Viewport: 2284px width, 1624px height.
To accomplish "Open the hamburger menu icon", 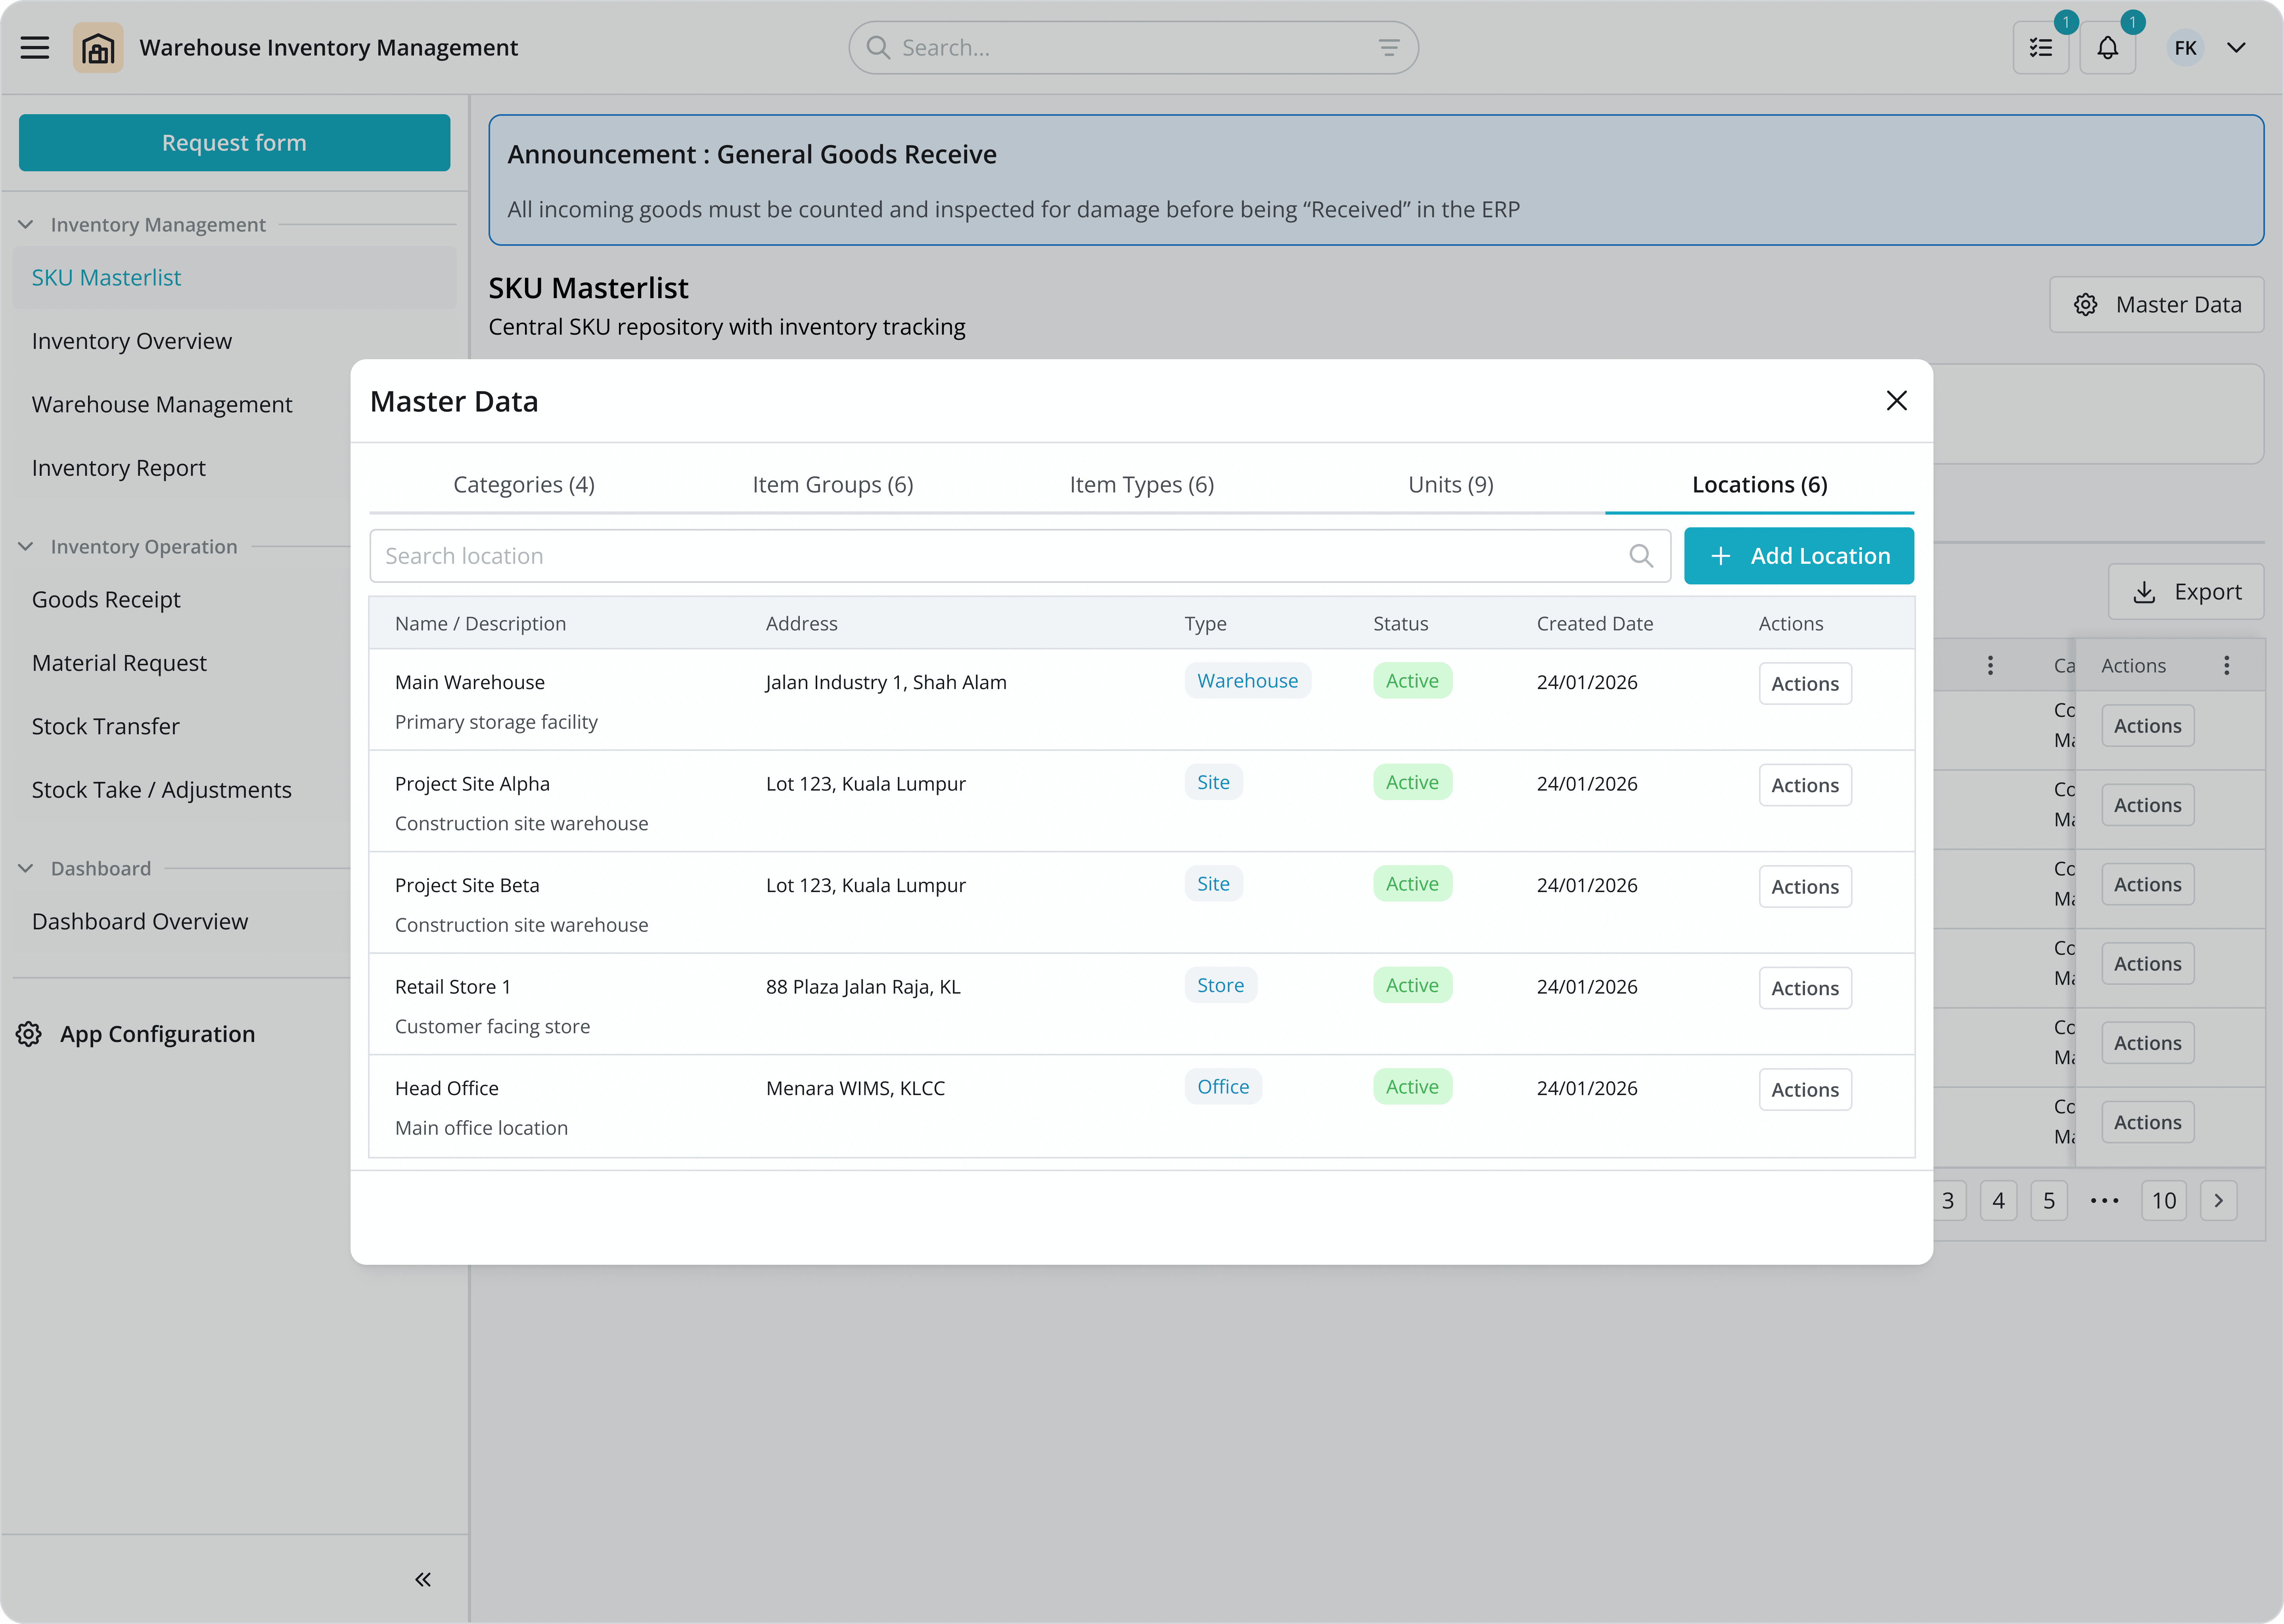I will click(35, 48).
